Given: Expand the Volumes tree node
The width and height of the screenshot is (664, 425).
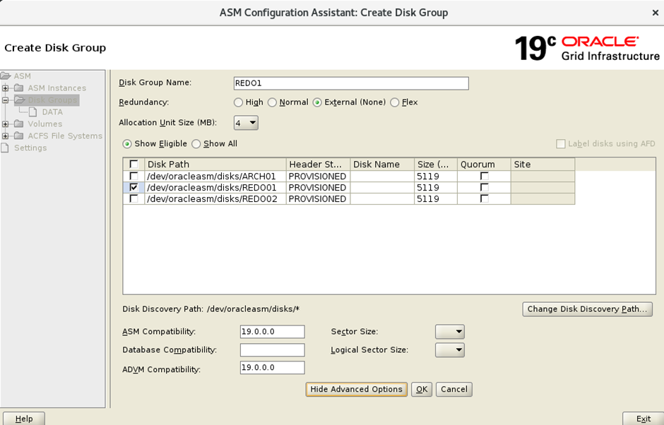Looking at the screenshot, I should click(x=5, y=124).
